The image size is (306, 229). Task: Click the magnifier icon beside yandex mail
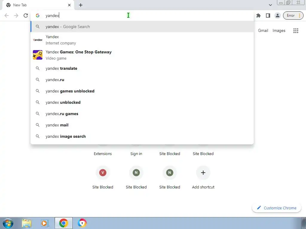click(x=38, y=125)
